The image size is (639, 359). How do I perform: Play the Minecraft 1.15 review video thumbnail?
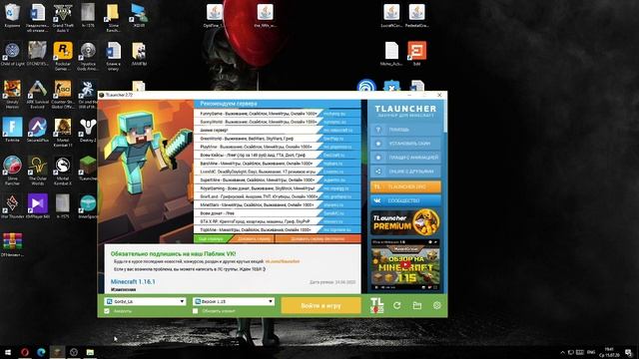[405, 265]
